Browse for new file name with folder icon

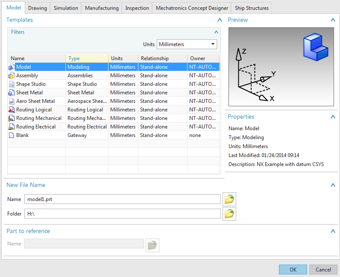click(x=229, y=199)
